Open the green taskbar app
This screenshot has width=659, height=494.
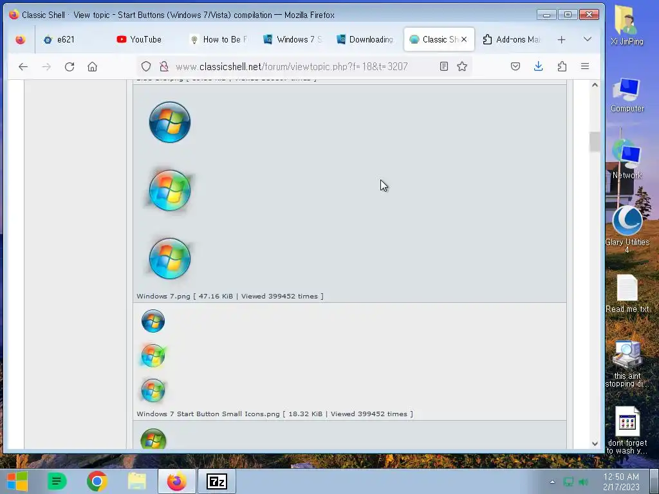(57, 481)
